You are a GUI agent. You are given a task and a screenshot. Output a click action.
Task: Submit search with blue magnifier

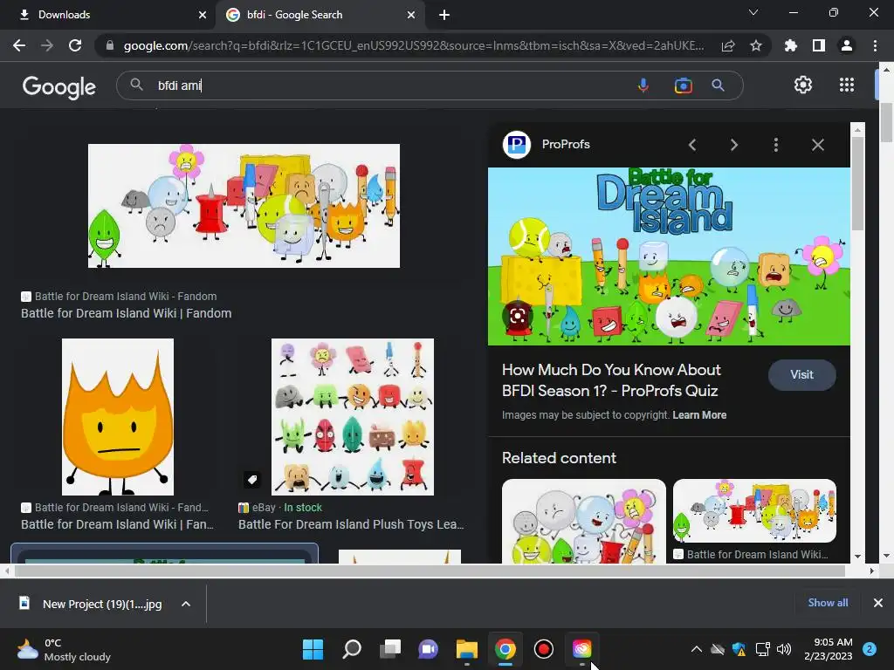tap(718, 85)
